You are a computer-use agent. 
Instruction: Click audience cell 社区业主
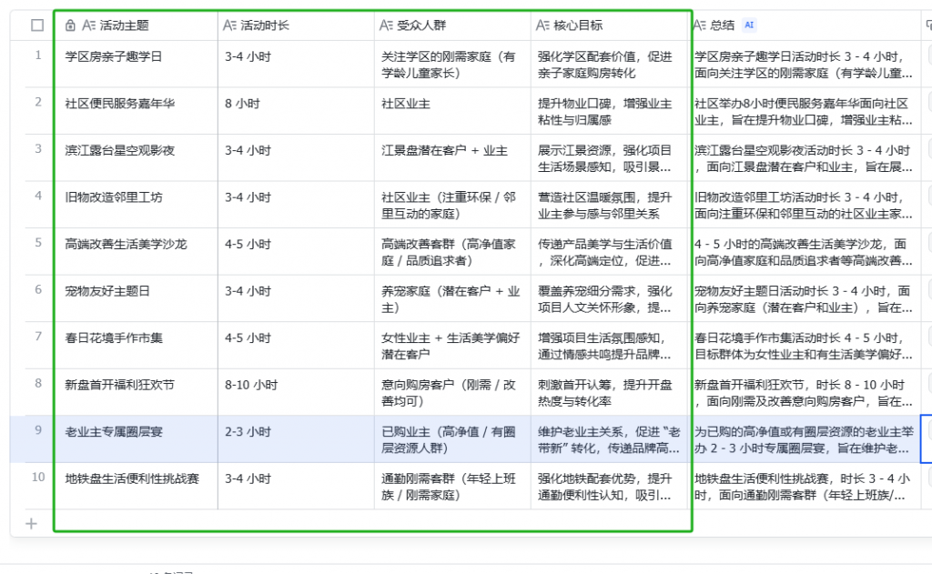coord(452,111)
